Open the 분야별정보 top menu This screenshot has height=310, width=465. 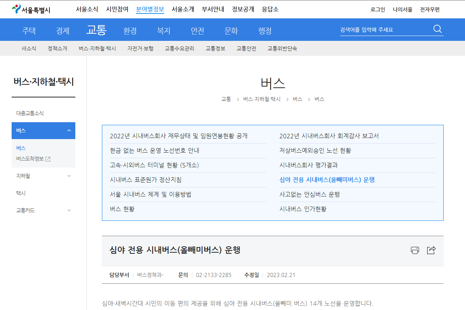[150, 9]
